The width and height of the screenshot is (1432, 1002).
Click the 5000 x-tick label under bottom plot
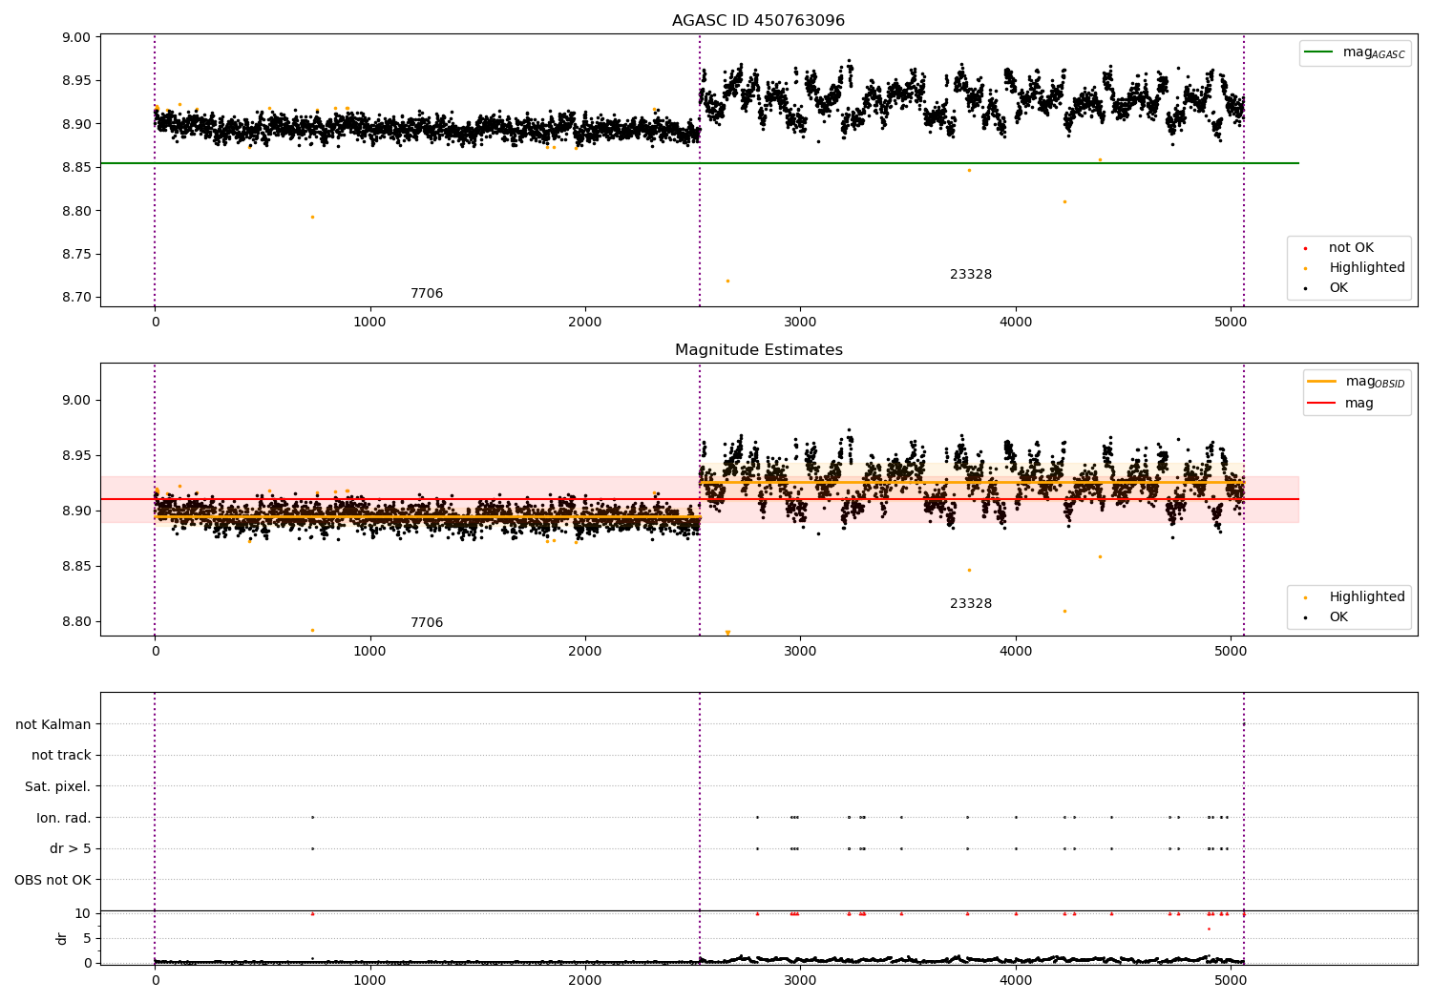(1231, 981)
